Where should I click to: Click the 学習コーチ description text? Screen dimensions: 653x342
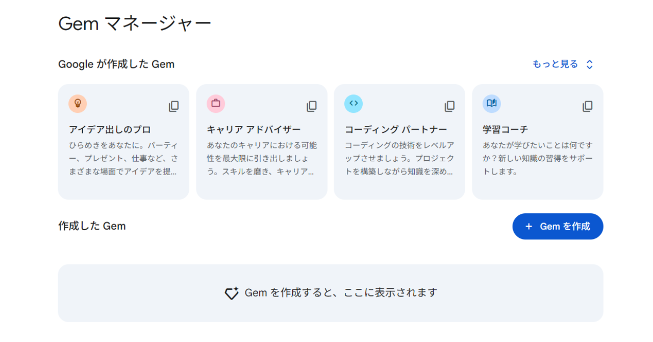537,158
